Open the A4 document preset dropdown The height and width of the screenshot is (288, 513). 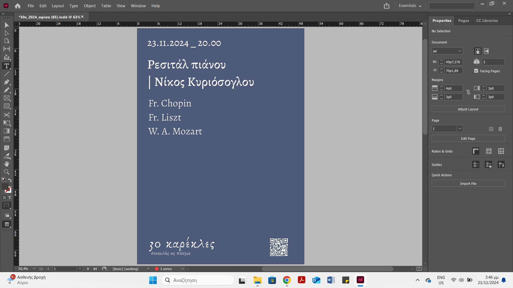tap(447, 51)
